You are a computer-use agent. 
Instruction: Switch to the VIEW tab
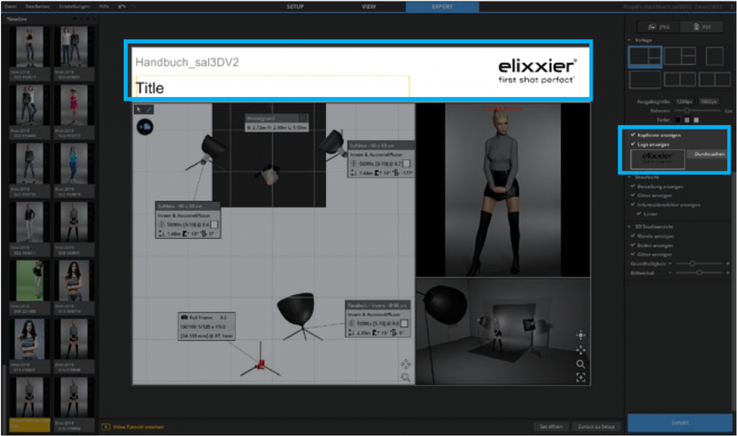[x=368, y=6]
